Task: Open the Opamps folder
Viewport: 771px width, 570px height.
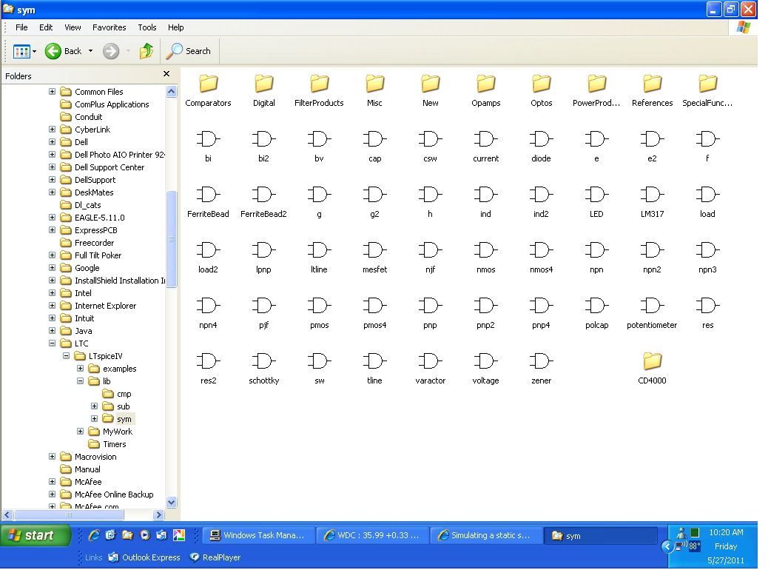Action: (x=486, y=90)
